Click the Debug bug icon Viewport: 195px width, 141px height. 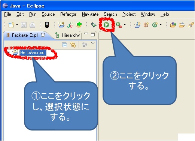94,25
